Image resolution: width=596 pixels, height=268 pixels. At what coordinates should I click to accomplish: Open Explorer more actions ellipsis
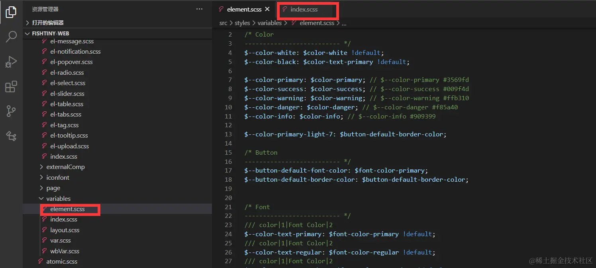[x=200, y=9]
